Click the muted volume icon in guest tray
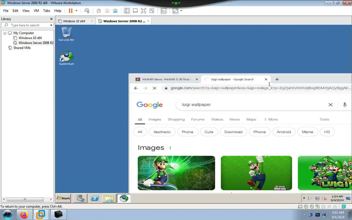 (324, 198)
